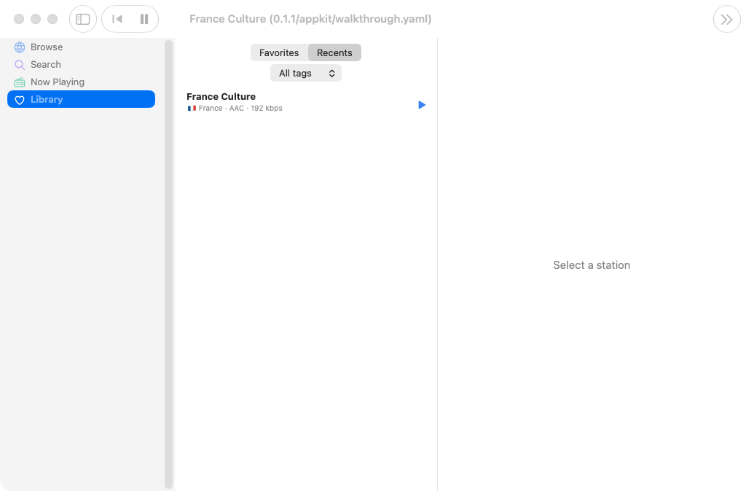This screenshot has height=491, width=746.
Task: Toggle the sidebar visibility button
Action: 83,19
